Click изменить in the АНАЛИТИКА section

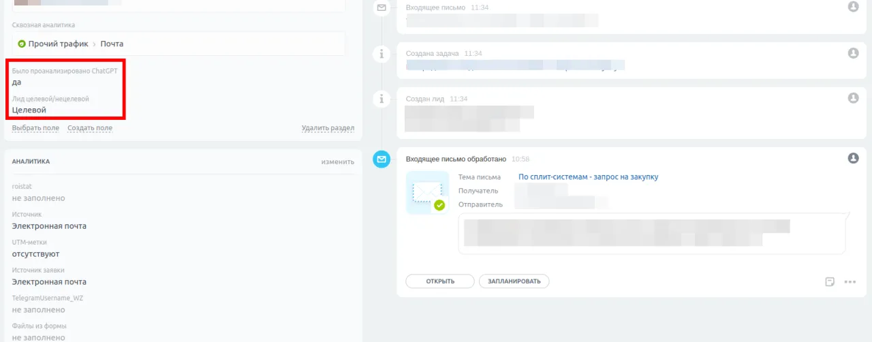click(338, 162)
